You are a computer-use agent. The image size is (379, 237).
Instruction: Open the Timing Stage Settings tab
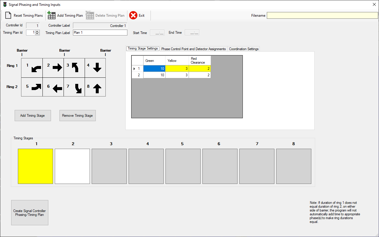143,49
